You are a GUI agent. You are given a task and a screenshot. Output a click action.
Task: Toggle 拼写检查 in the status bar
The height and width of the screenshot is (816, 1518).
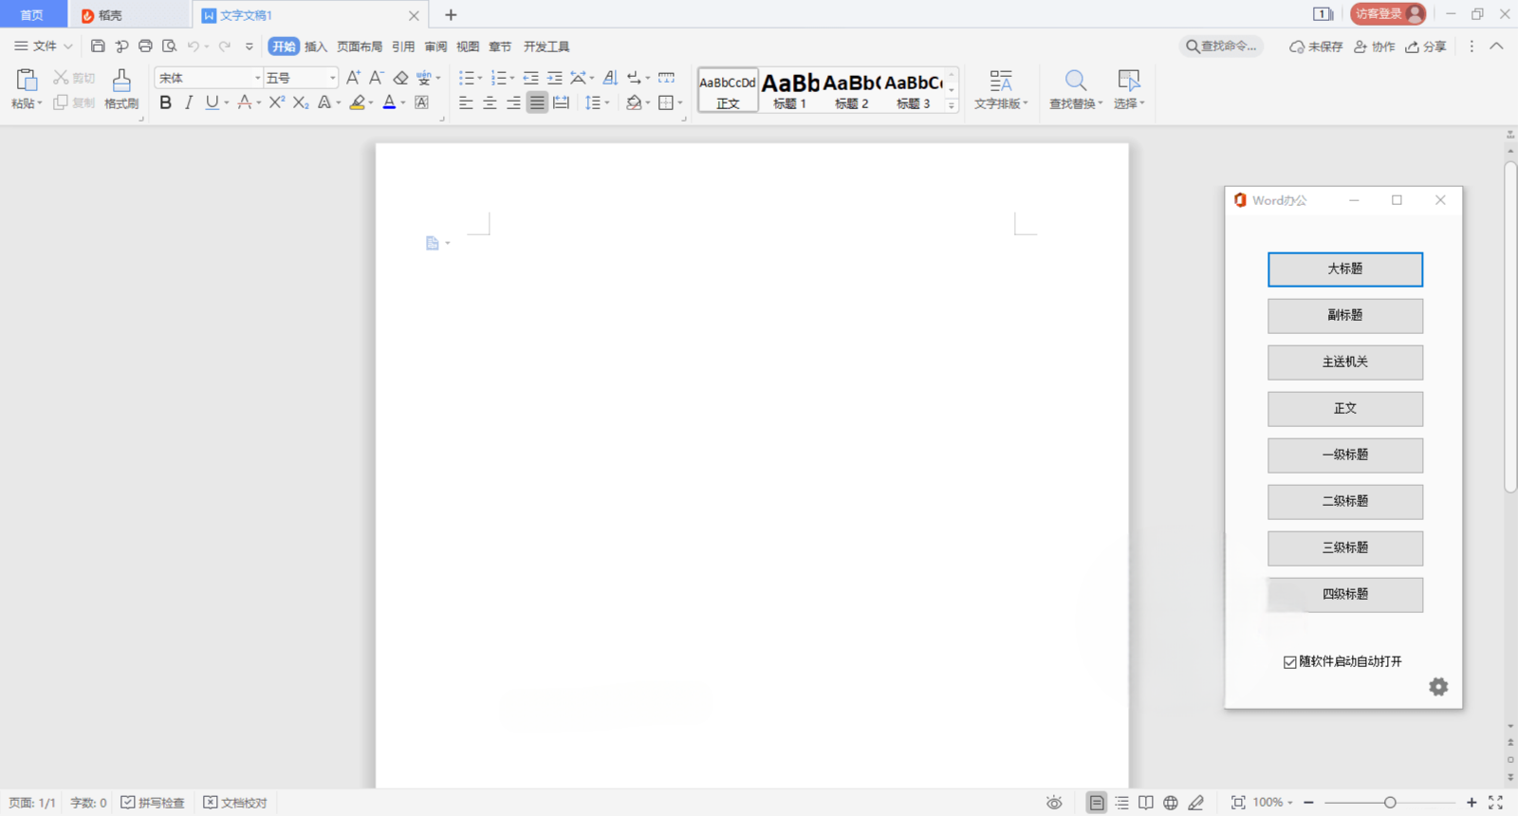point(153,803)
